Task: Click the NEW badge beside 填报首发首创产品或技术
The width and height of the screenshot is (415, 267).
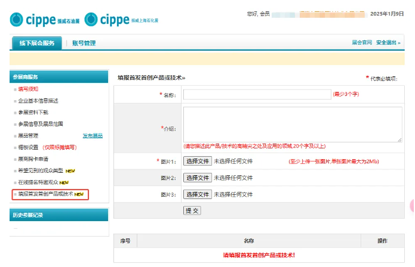Action: coord(79,194)
